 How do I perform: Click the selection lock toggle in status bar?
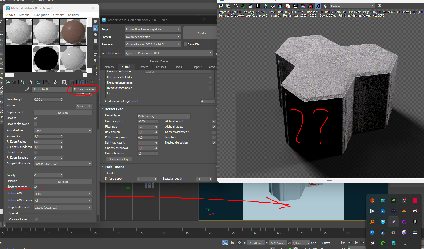232,243
